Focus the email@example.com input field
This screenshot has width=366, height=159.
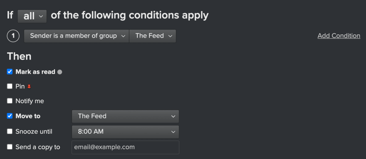(x=125, y=147)
